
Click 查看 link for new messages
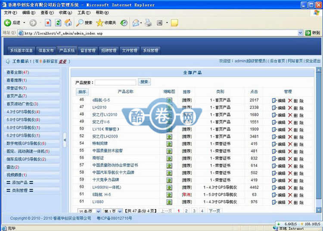tap(62, 61)
